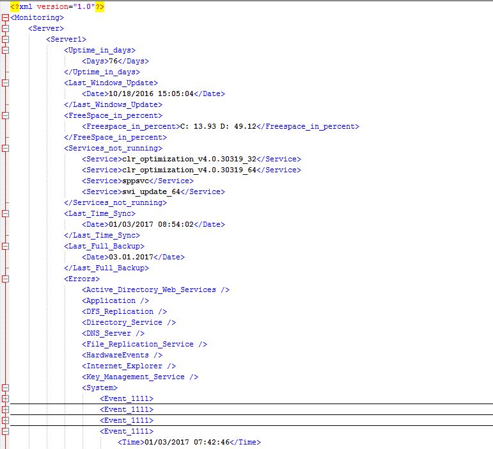Collapse the Last_Time_Sync fold marker
Image resolution: width=493 pixels, height=449 pixels.
tap(5, 213)
